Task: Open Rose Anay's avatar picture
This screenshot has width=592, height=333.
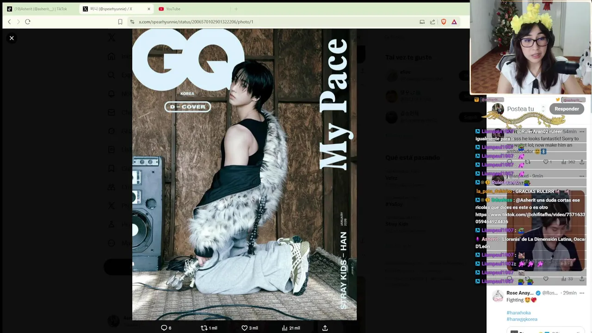Action: (x=498, y=296)
